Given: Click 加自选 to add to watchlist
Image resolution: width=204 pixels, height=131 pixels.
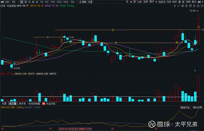Looking at the screenshot, I should [x=162, y=2].
